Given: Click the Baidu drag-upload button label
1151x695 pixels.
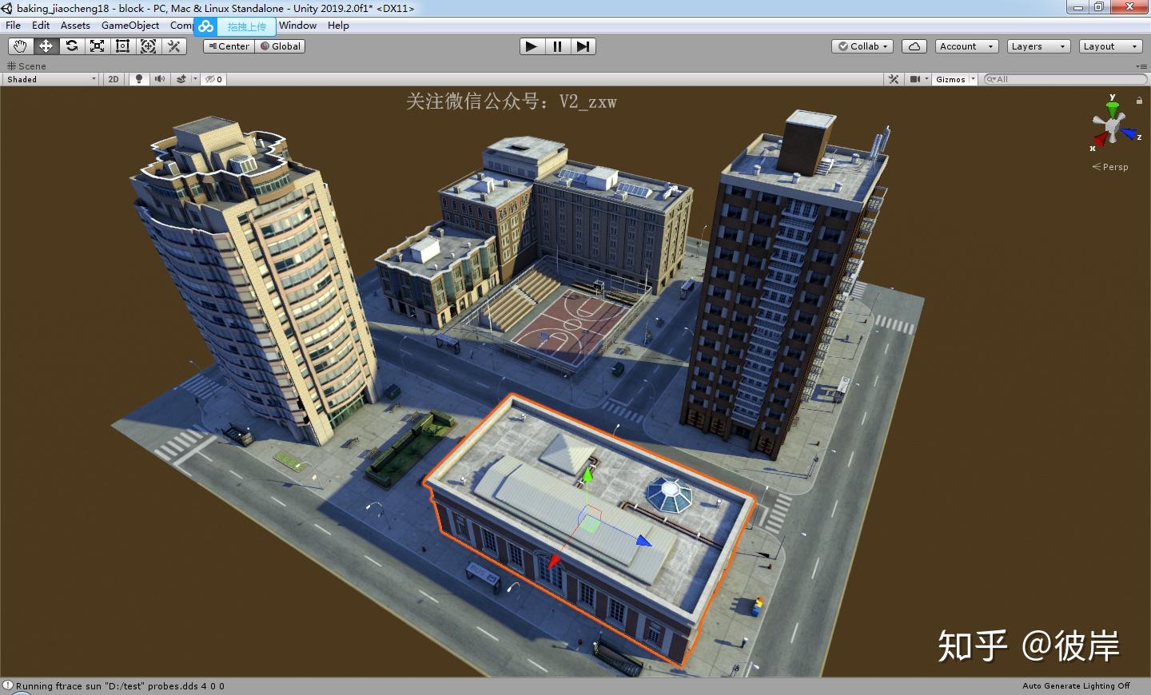Looking at the screenshot, I should pos(246,27).
